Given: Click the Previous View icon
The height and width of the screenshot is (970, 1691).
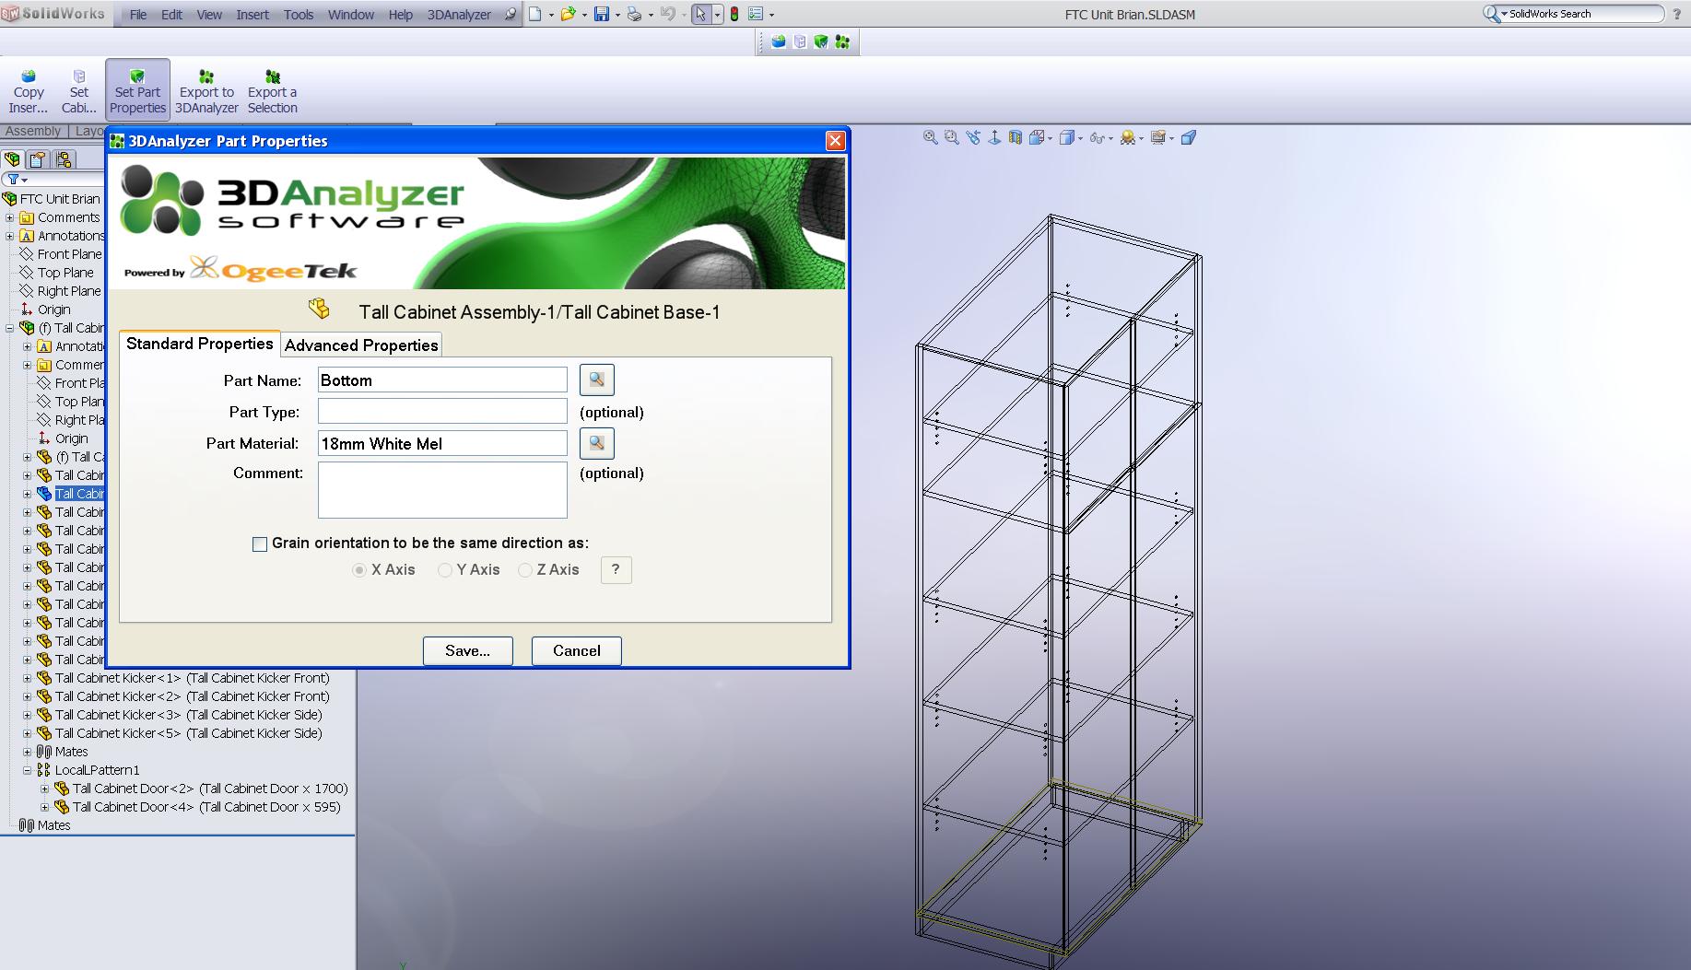Looking at the screenshot, I should [x=973, y=137].
